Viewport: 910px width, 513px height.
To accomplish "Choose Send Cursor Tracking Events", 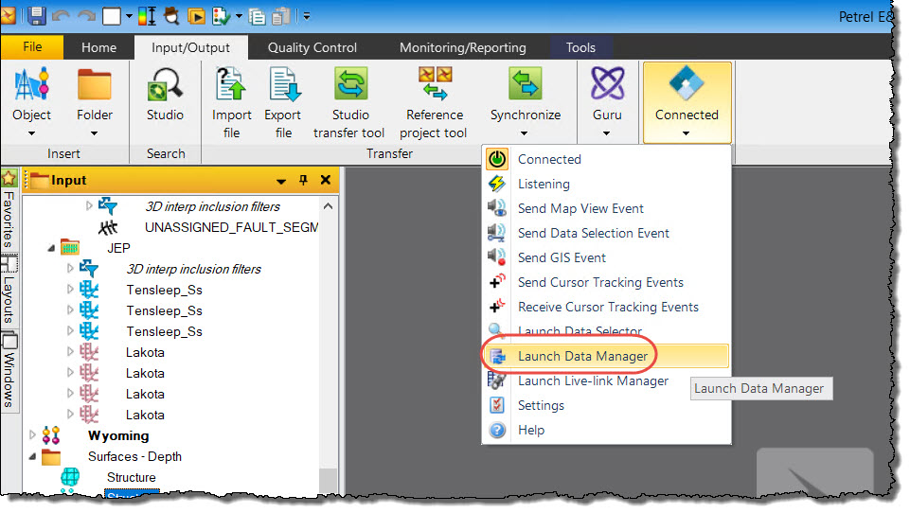I will click(606, 283).
